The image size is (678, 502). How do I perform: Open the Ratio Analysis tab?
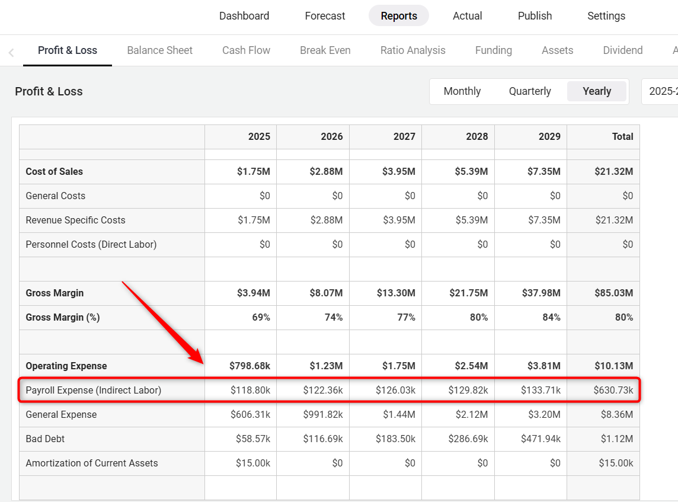412,50
